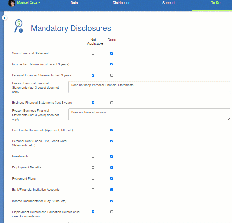Click the Retirement Plans label
The width and height of the screenshot is (232, 223).
[x=24, y=179]
